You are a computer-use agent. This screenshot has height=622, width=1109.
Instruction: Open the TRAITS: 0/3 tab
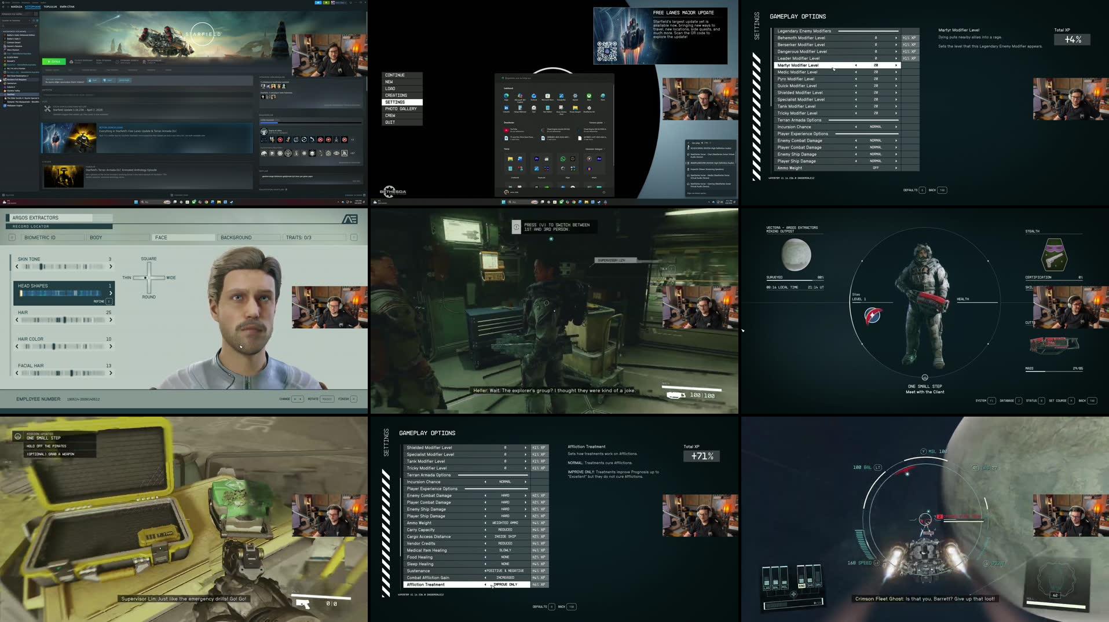[314, 238]
